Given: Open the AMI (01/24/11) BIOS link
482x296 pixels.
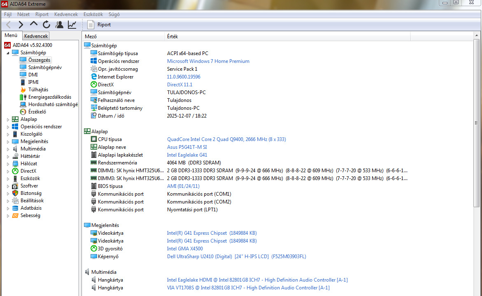Looking at the screenshot, I should 183,186.
